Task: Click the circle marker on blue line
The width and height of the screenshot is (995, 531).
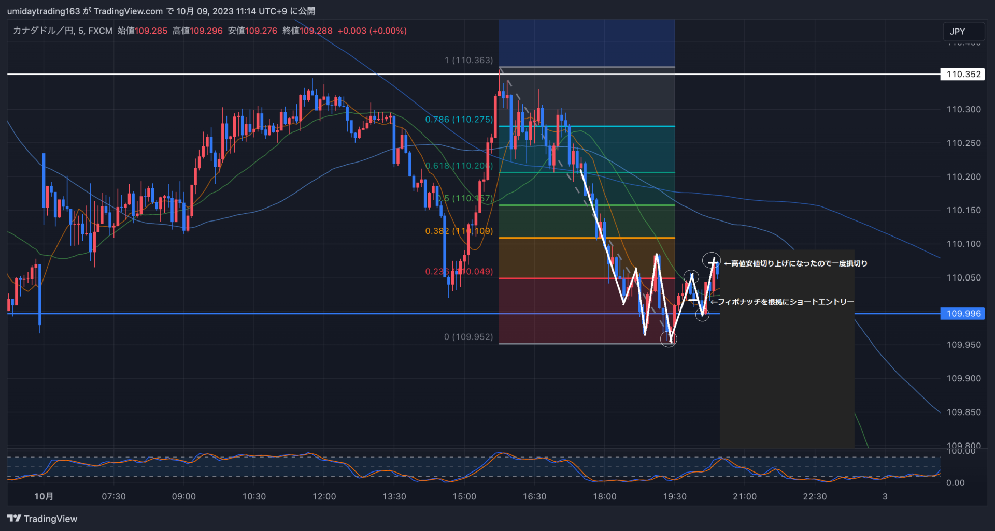Action: (x=702, y=314)
